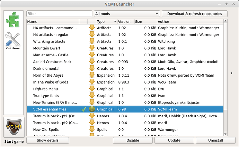Open the All mods filter dropdown
The width and height of the screenshot is (239, 147).
click(127, 14)
